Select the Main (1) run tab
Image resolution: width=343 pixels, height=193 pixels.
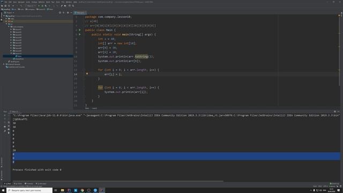(x=14, y=112)
